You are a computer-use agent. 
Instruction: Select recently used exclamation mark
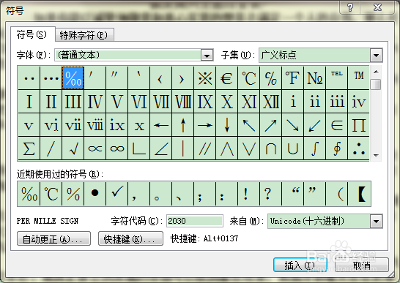pyautogui.click(x=249, y=194)
